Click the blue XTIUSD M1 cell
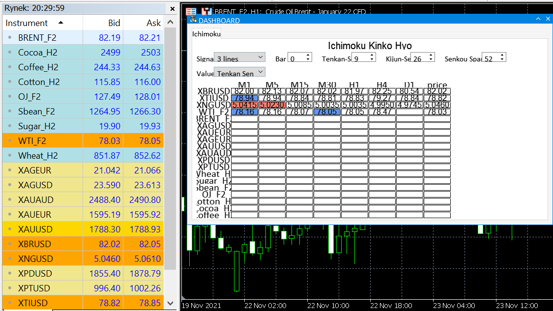 [x=244, y=98]
